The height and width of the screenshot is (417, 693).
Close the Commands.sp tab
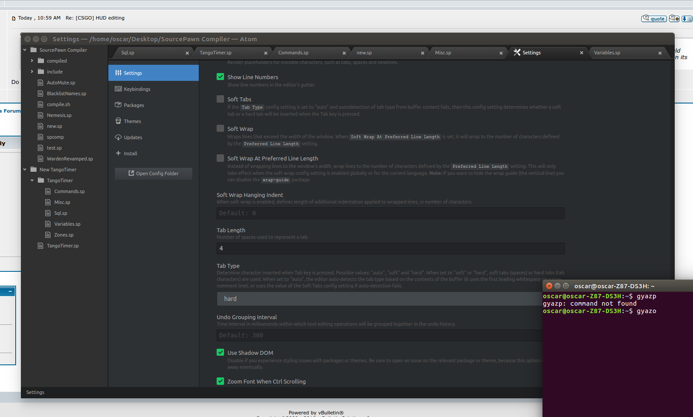tap(344, 53)
